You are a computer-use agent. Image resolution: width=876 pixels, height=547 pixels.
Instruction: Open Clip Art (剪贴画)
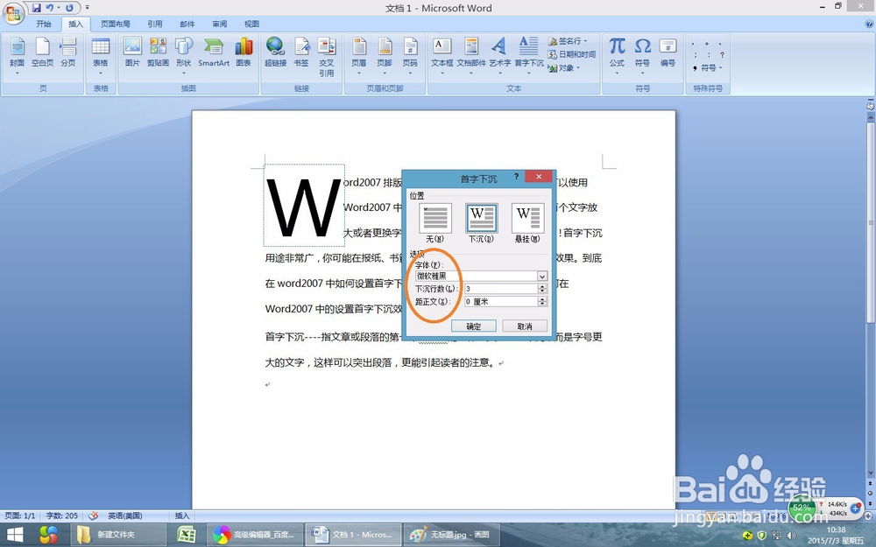[158, 53]
